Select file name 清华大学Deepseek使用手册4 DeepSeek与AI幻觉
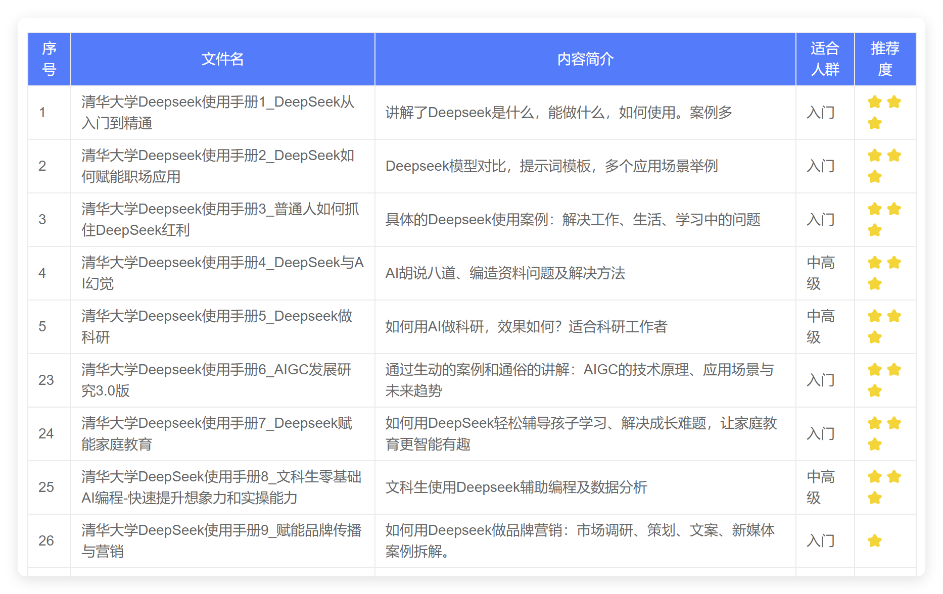This screenshot has width=943, height=594. point(223,273)
